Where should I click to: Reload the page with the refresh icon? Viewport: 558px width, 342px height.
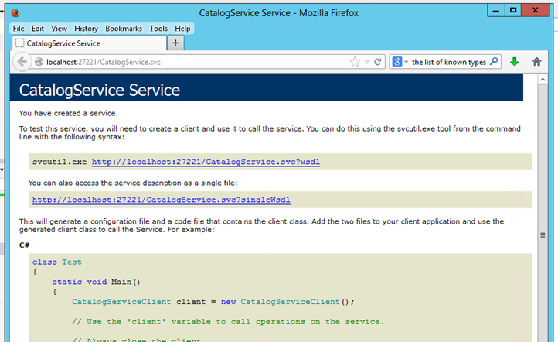pos(378,62)
